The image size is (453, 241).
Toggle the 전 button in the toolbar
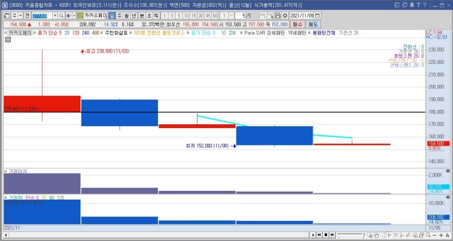[x=27, y=16]
